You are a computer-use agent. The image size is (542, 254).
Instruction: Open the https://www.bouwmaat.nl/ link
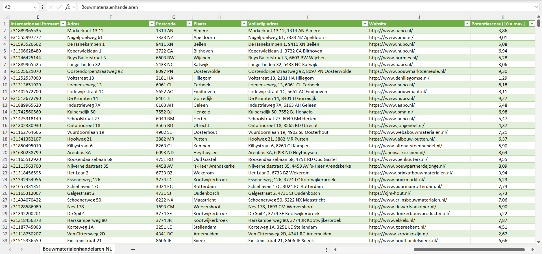click(398, 92)
